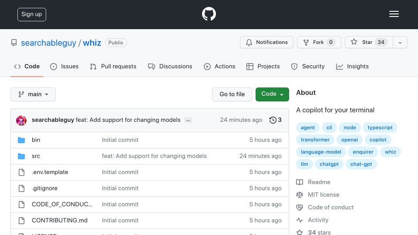Click the repository icon beside searchableguy
418x235 pixels.
pyautogui.click(x=14, y=43)
